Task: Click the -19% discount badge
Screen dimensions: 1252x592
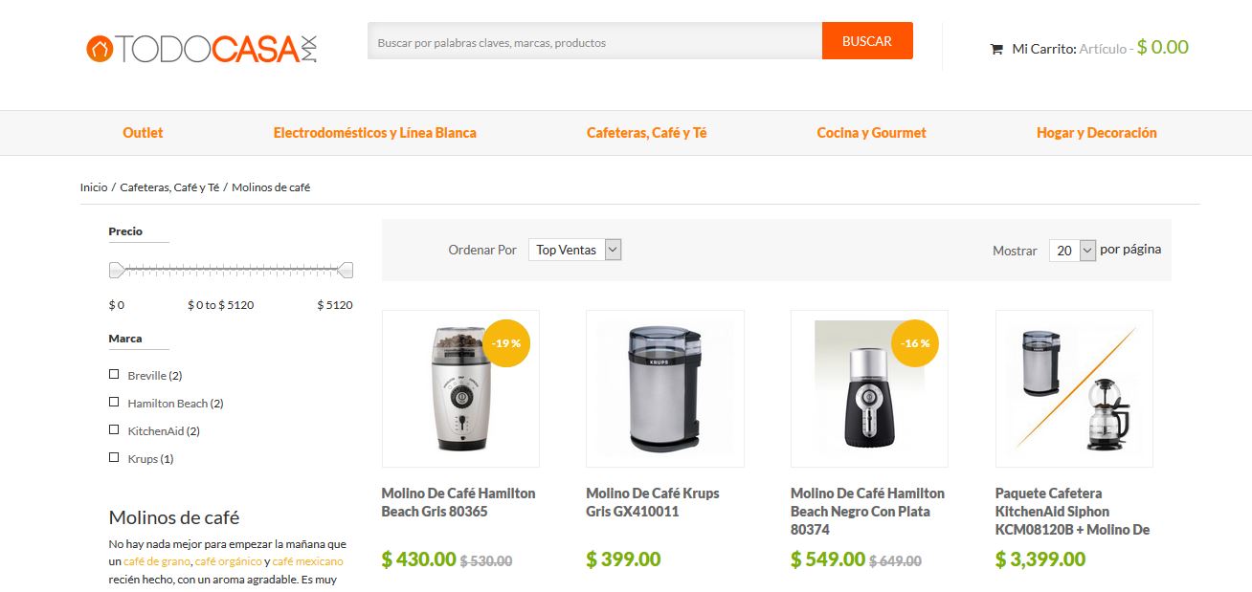Action: (x=506, y=342)
